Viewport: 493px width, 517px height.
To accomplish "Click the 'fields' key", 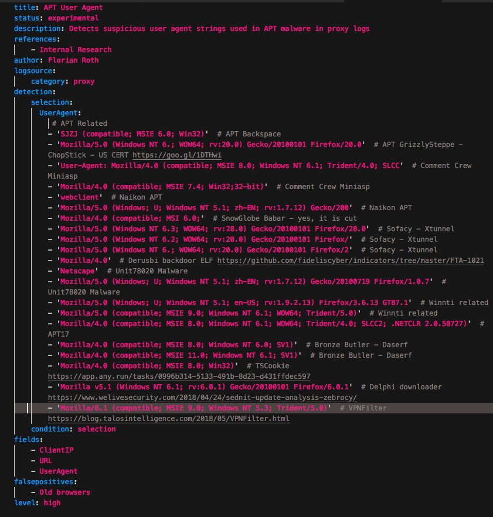I will coord(26,440).
